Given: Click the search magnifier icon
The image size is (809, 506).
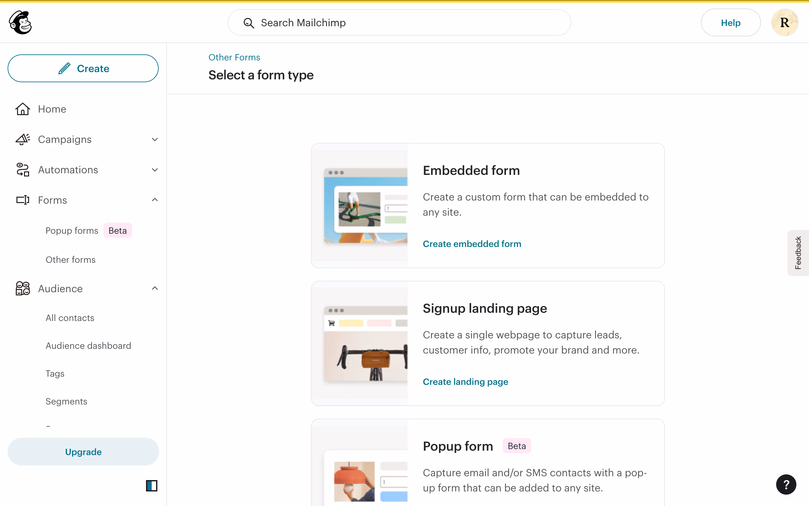Looking at the screenshot, I should click(249, 23).
